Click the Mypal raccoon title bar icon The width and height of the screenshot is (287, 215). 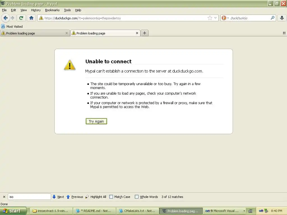tap(3, 3)
